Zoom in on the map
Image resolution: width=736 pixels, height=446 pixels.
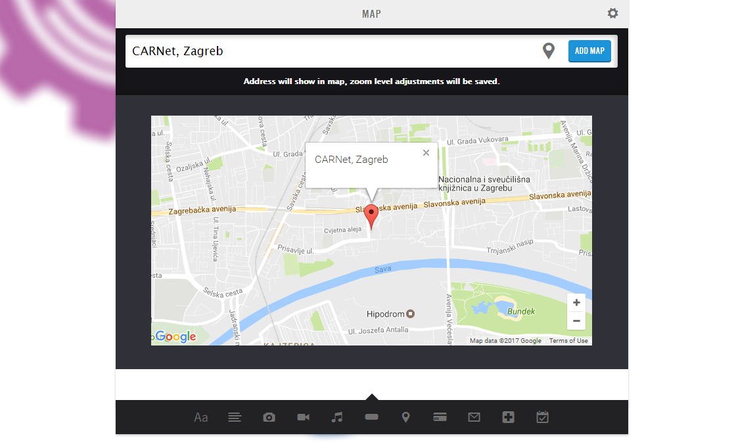pos(576,303)
